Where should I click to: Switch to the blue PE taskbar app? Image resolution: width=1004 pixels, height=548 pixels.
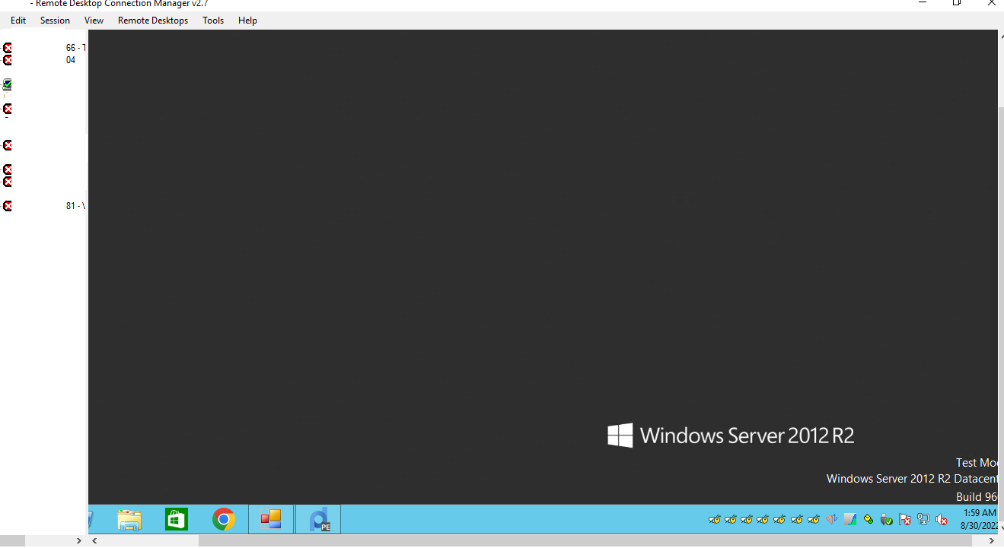click(x=318, y=519)
